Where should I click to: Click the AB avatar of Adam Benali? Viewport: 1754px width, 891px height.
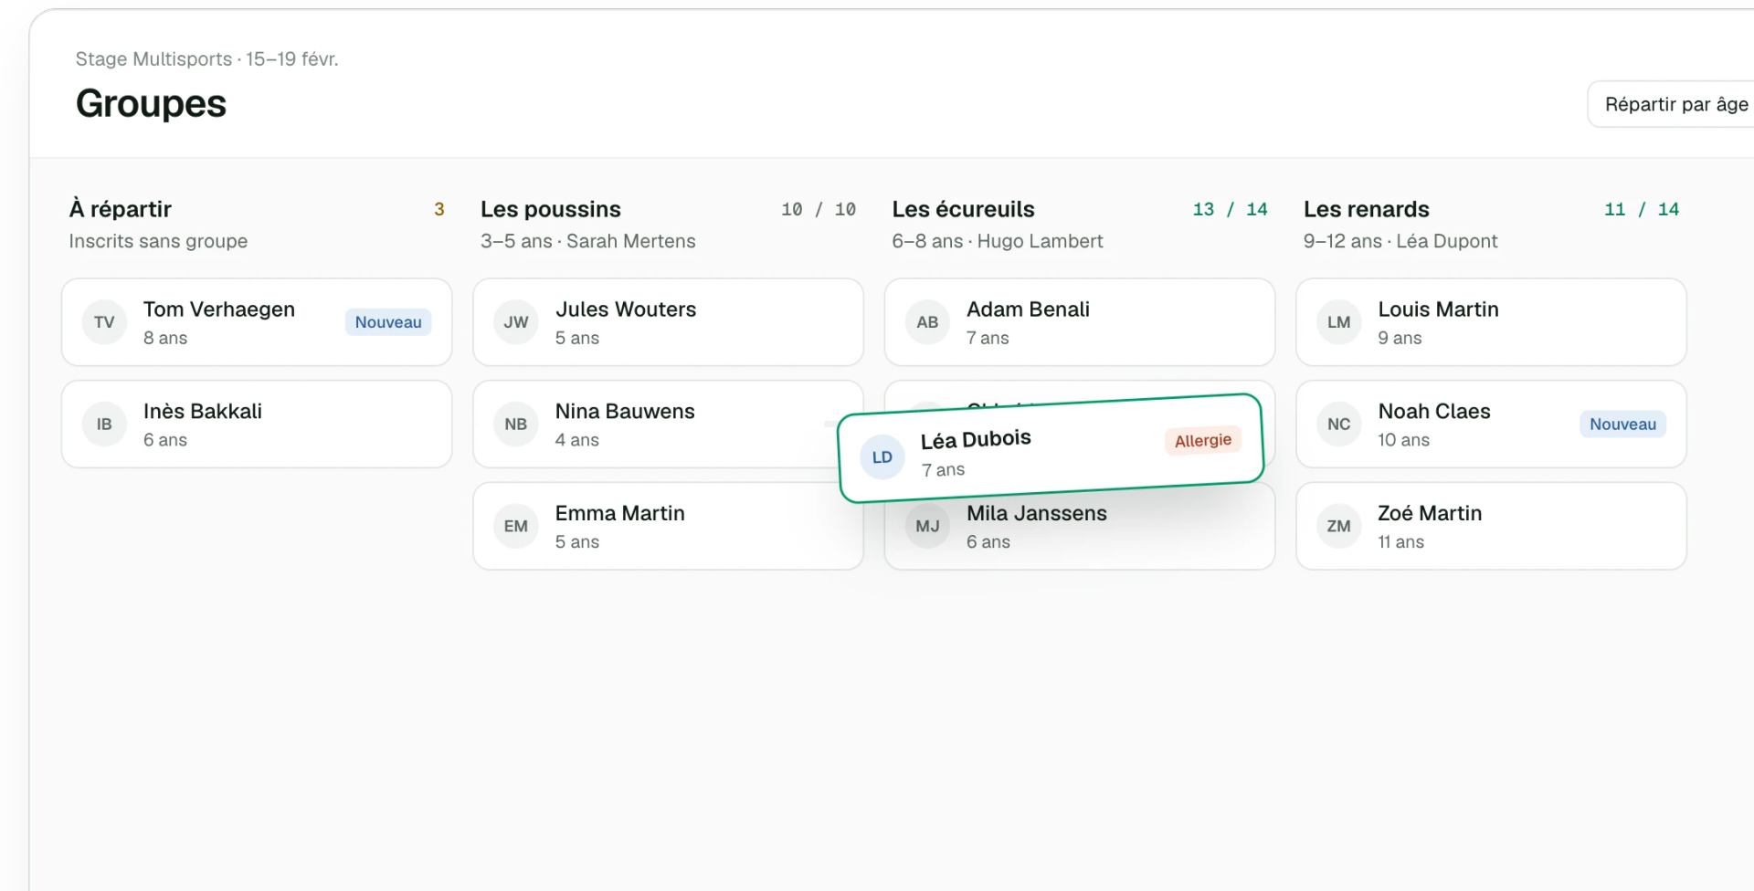pyautogui.click(x=927, y=322)
